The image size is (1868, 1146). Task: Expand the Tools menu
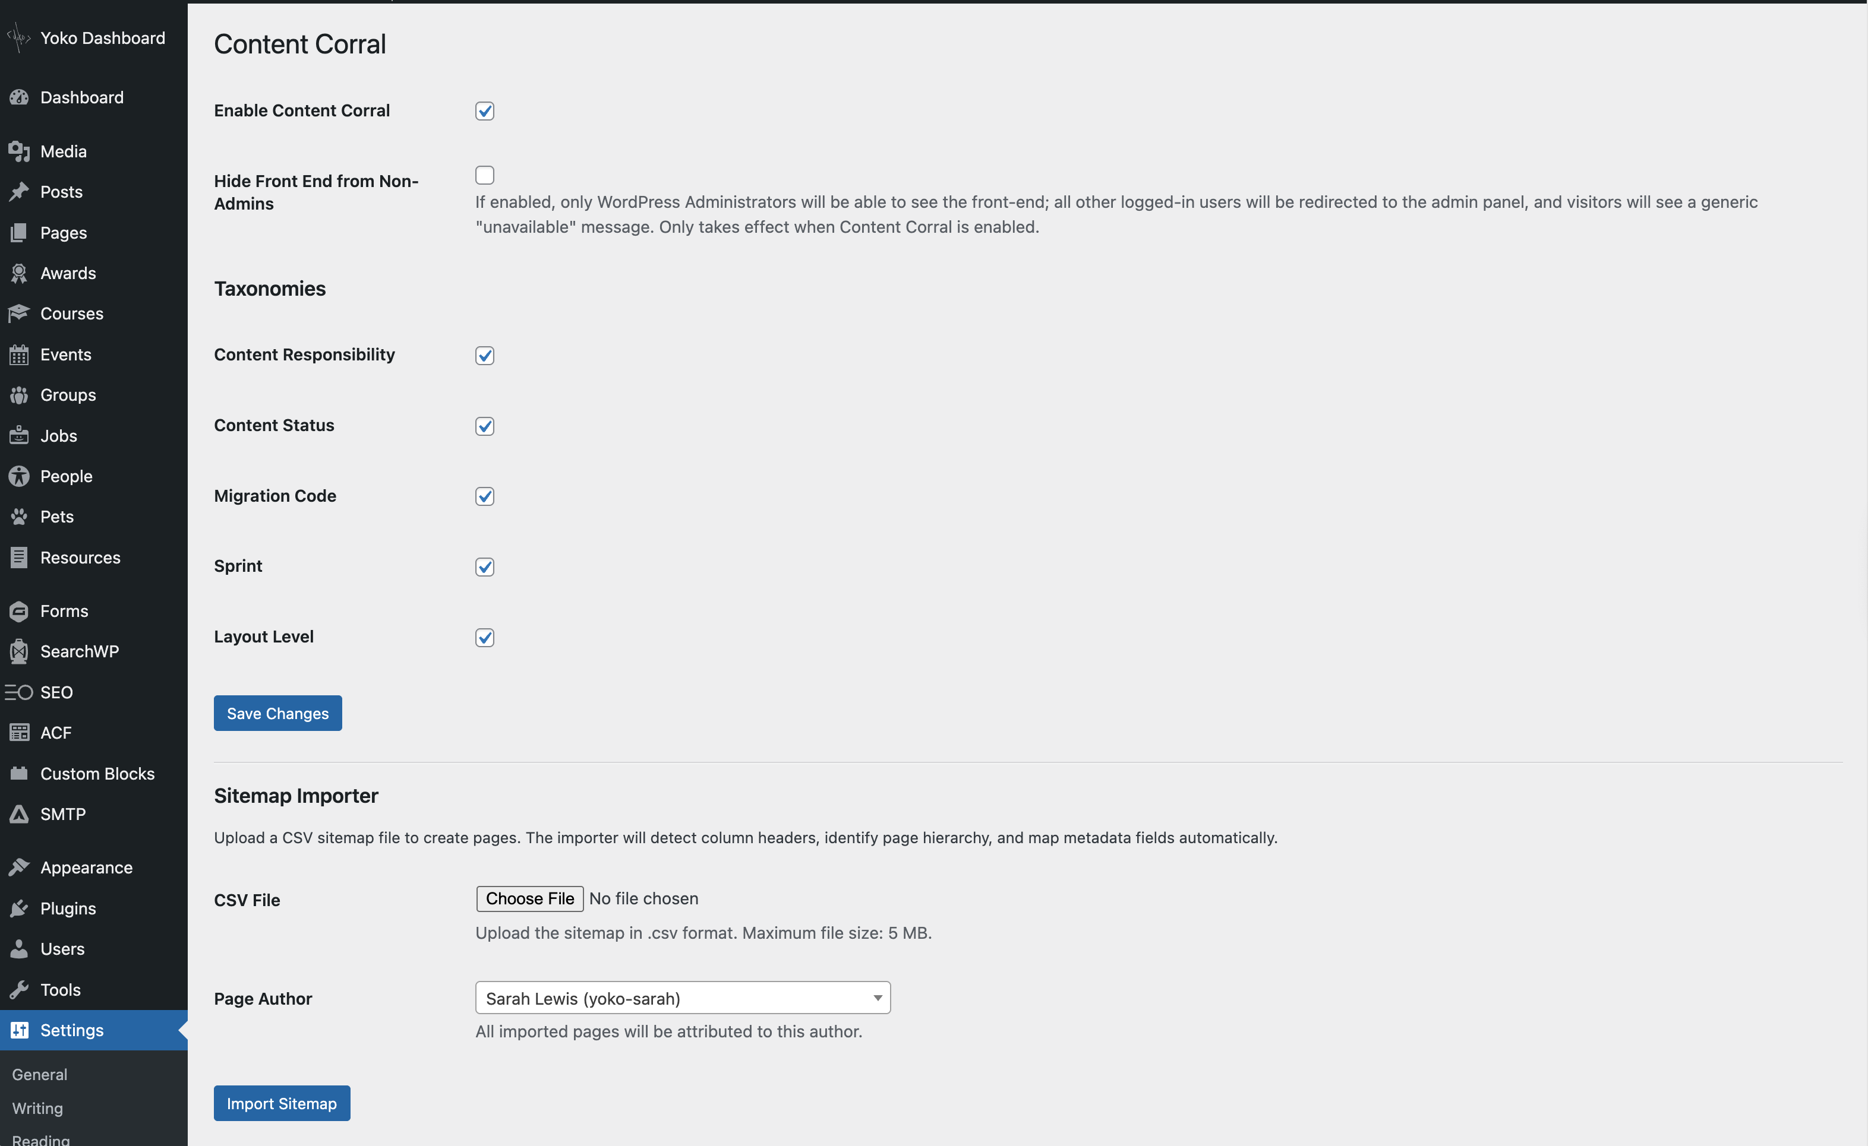click(x=60, y=989)
